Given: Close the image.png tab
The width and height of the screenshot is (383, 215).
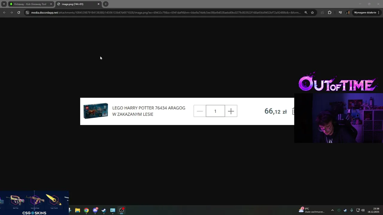Looking at the screenshot, I should (x=98, y=4).
